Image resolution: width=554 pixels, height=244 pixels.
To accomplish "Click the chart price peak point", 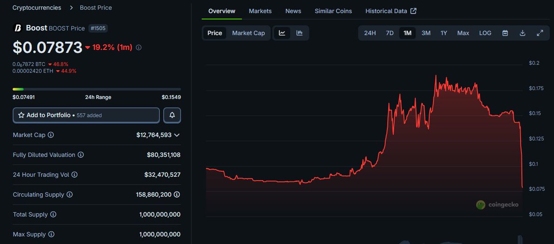I will click(x=436, y=76).
